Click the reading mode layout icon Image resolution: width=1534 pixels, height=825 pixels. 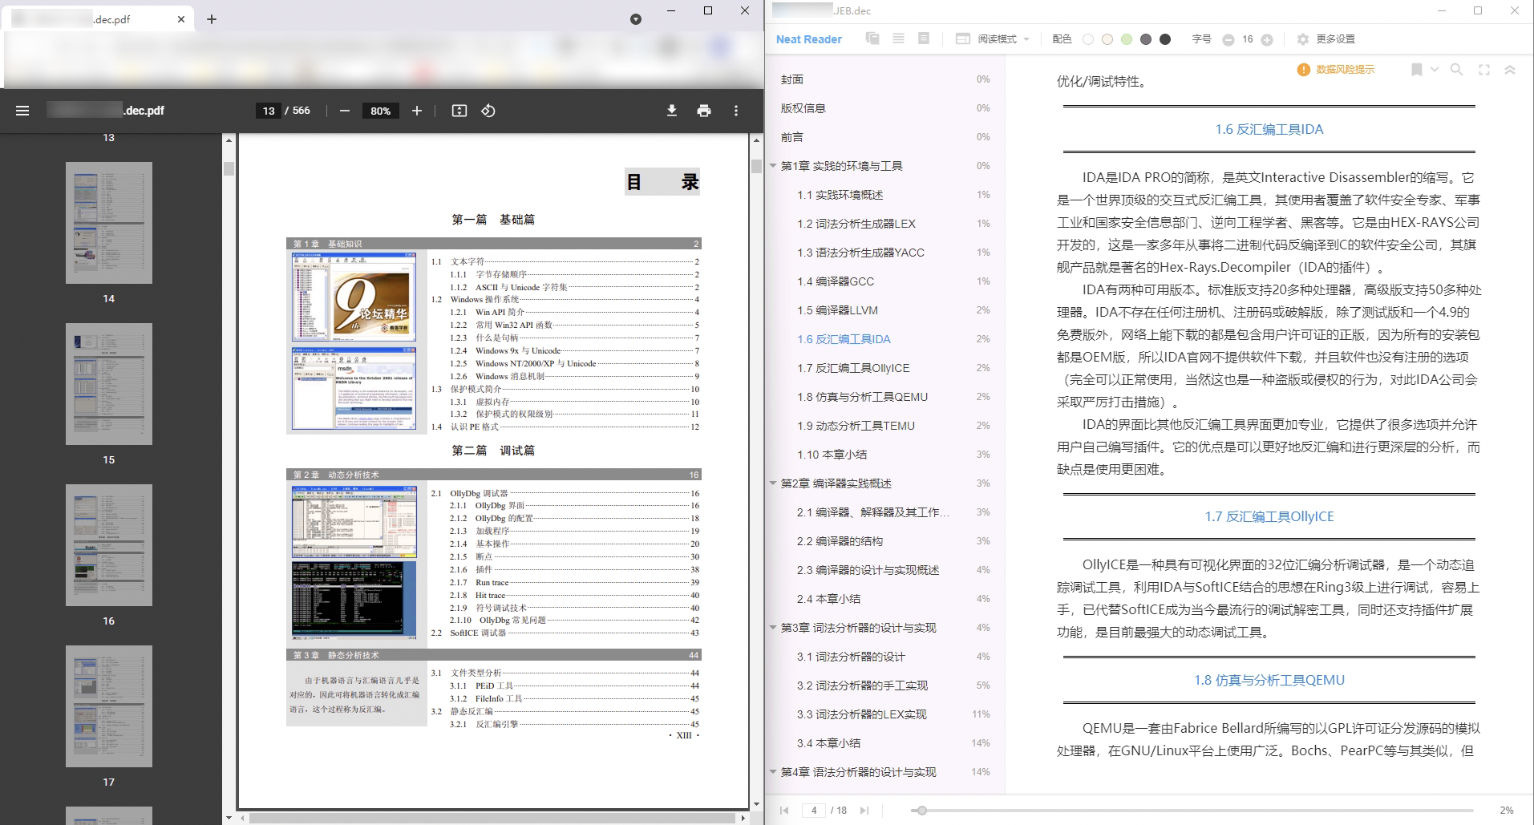(963, 38)
